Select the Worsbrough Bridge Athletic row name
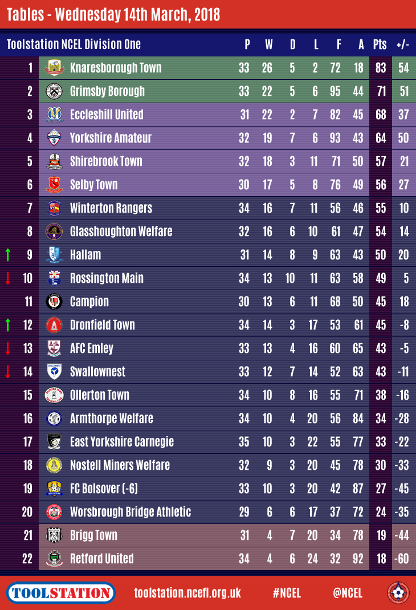 [x=130, y=512]
